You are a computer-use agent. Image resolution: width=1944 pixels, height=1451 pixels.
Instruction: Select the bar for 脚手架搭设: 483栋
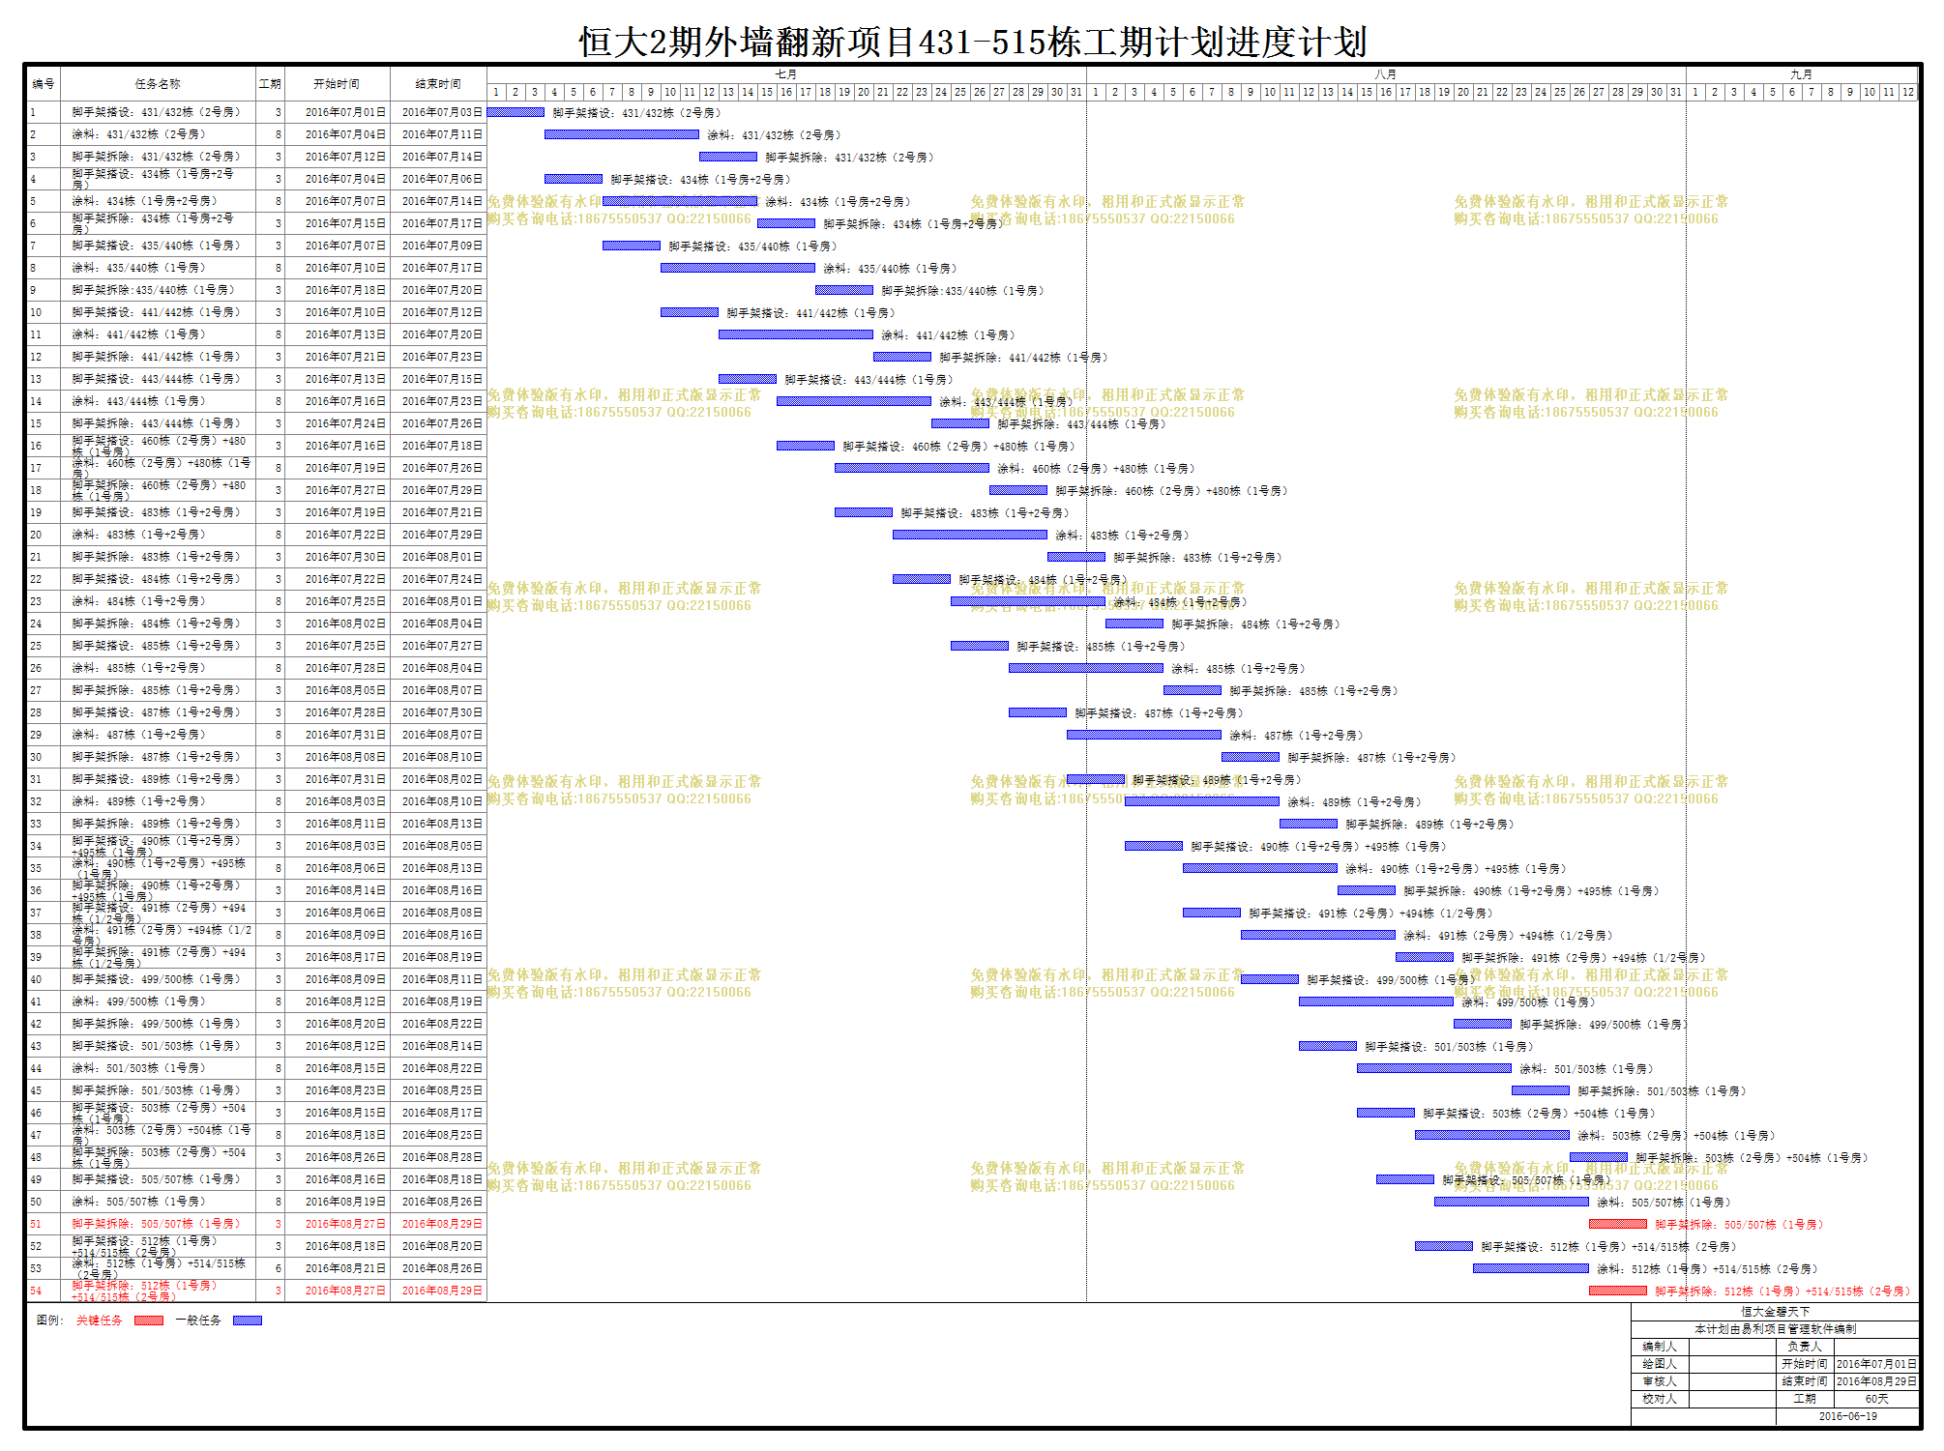[x=864, y=512]
